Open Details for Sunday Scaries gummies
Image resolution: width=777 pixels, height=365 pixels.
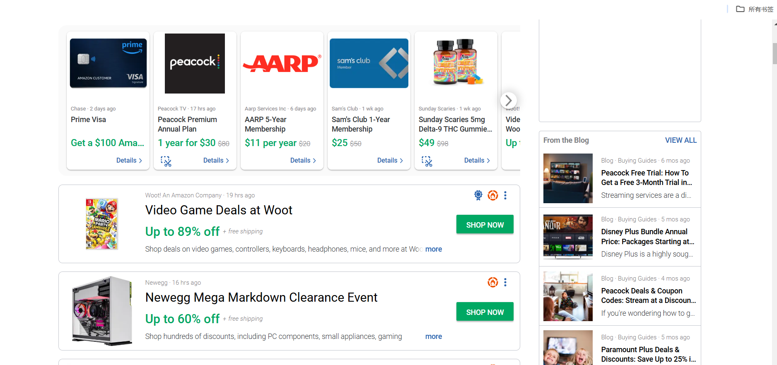point(477,161)
